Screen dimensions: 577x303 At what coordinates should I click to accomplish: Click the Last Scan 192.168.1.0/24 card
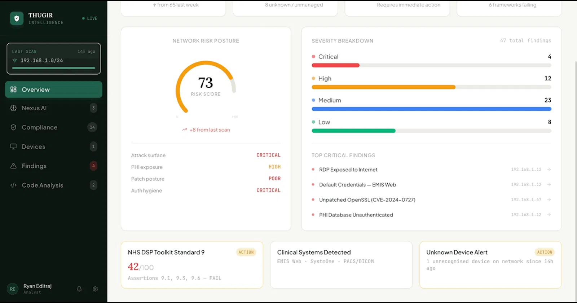tap(54, 59)
